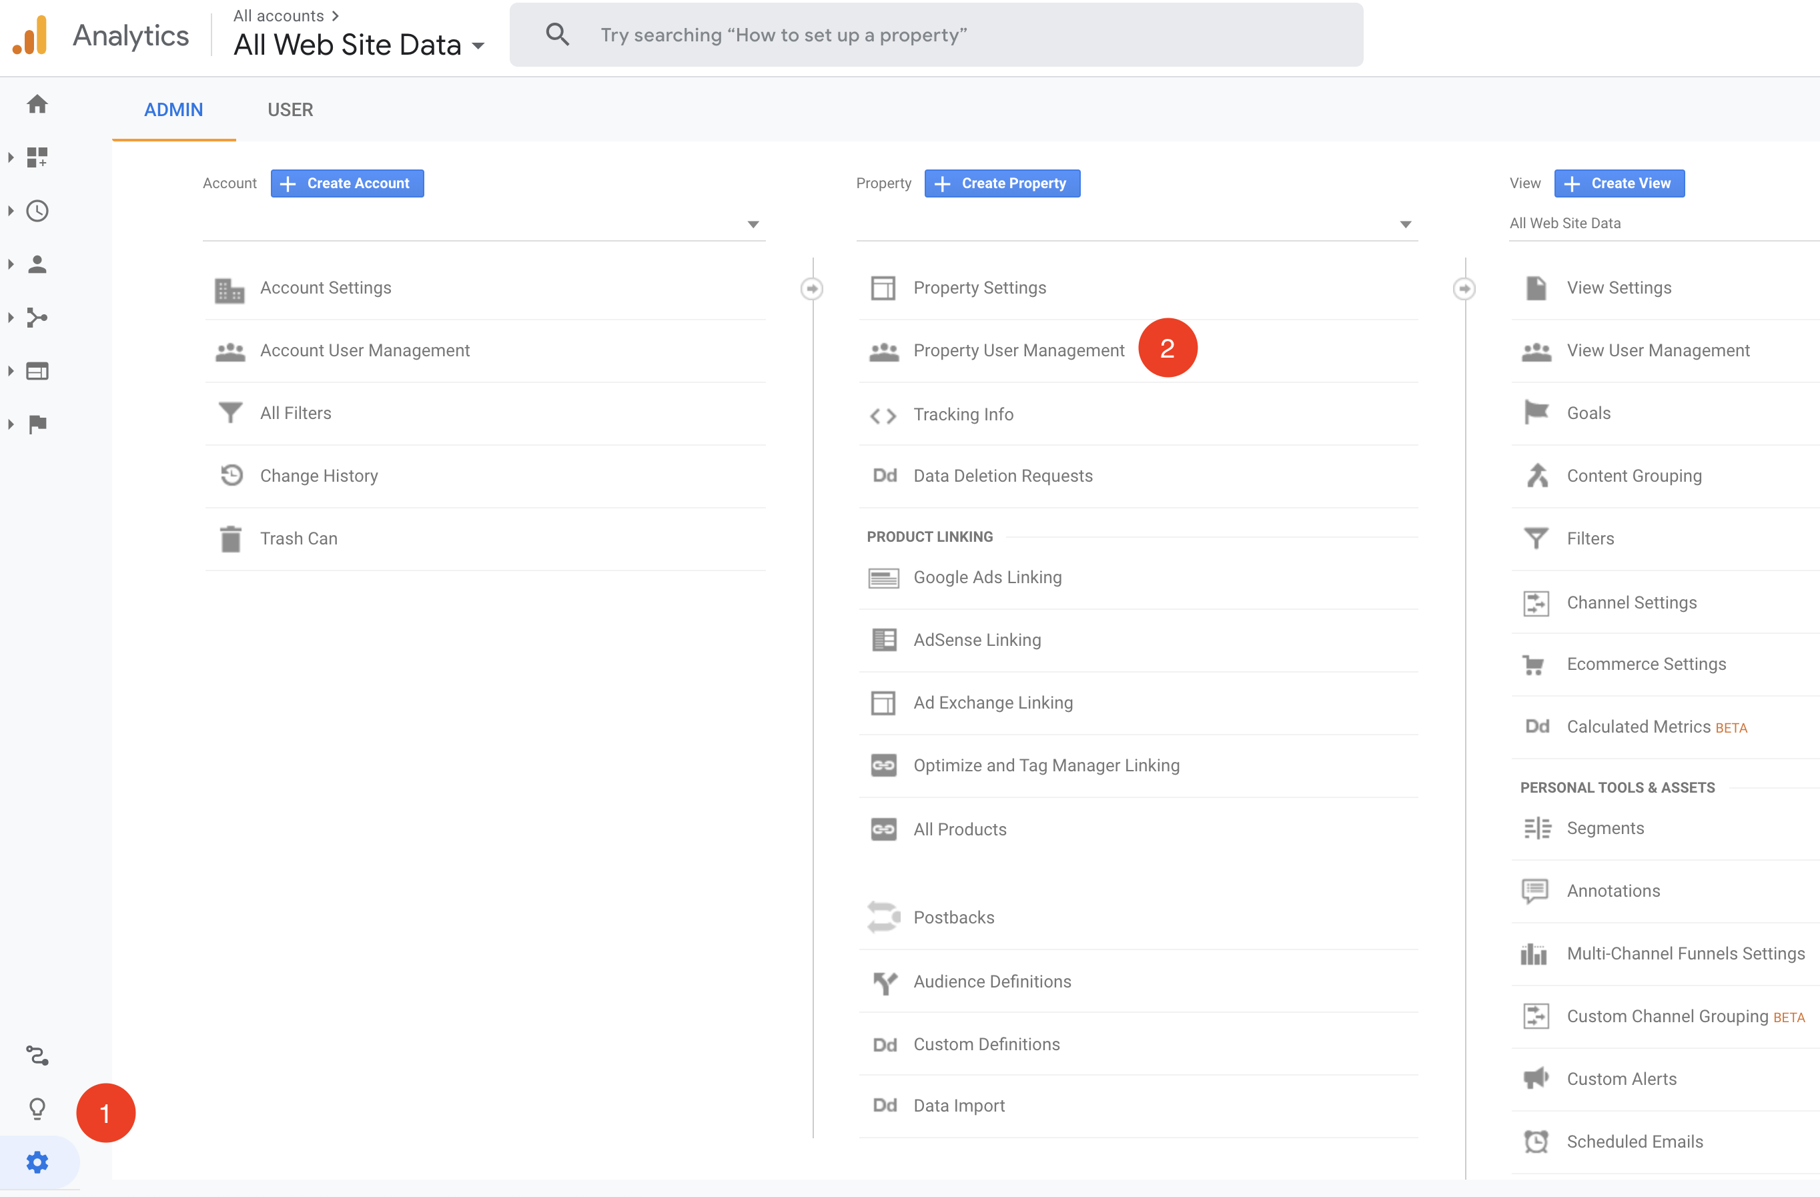Click the Create Property button
Image resolution: width=1820 pixels, height=1197 pixels.
pyautogui.click(x=1002, y=183)
